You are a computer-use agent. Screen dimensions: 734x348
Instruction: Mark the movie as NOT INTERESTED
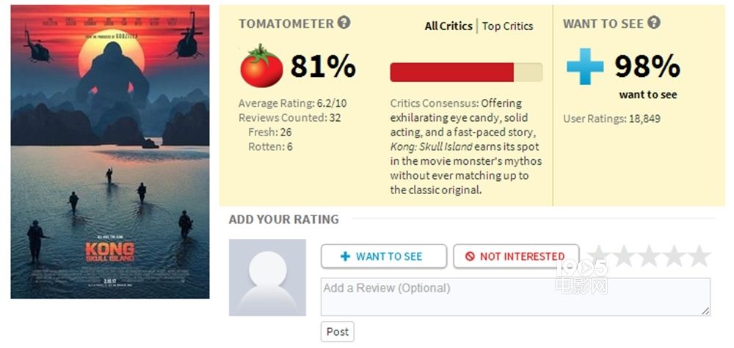point(516,256)
